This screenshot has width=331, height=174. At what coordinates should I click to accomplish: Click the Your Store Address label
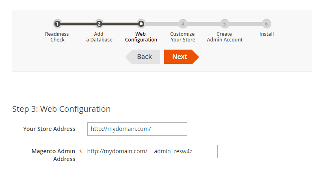pyautogui.click(x=49, y=129)
